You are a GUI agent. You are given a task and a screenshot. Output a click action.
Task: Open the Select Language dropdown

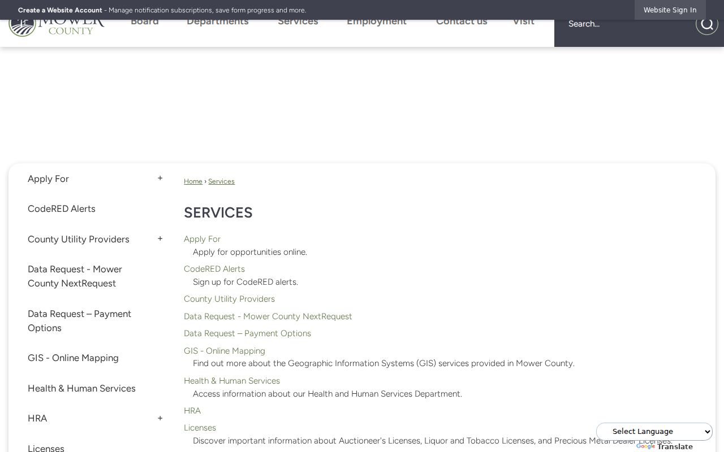coord(654,432)
